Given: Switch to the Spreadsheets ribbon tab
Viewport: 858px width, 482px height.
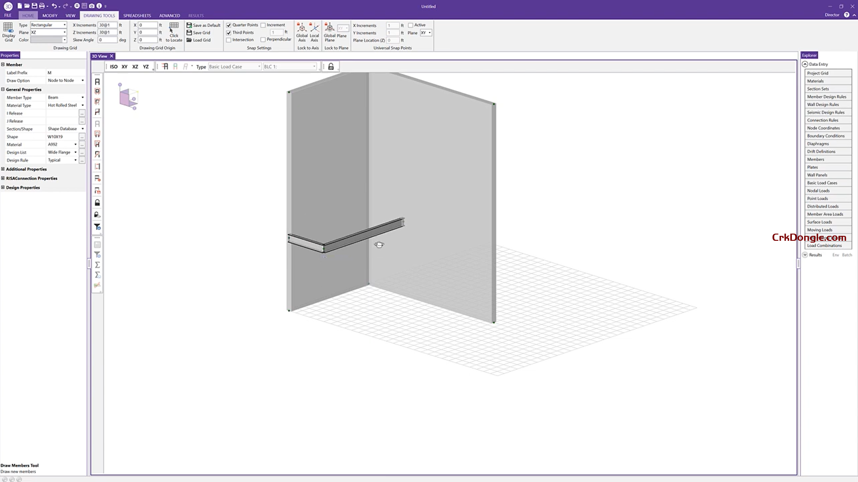Looking at the screenshot, I should (137, 16).
